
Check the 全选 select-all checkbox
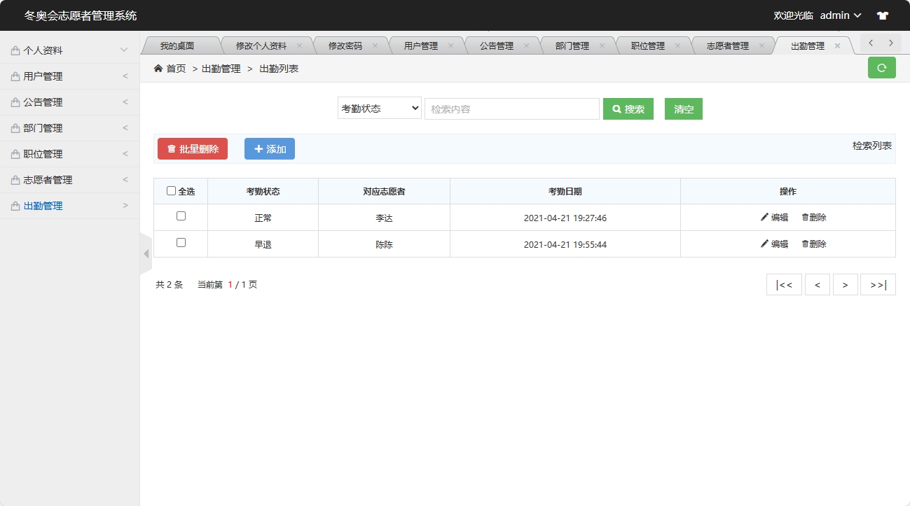point(171,190)
